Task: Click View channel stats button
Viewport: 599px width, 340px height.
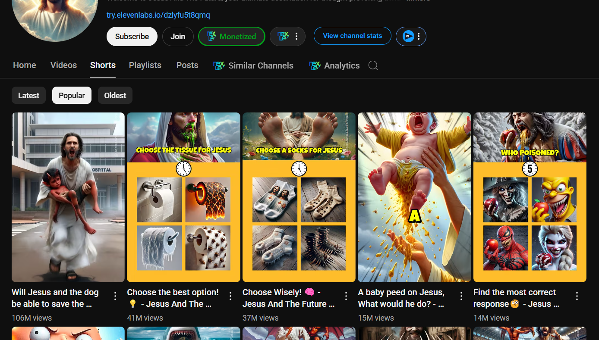Action: 353,36
